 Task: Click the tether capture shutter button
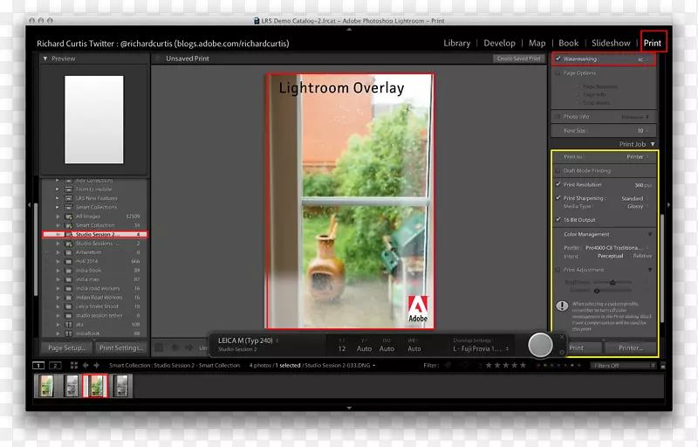[x=540, y=345]
